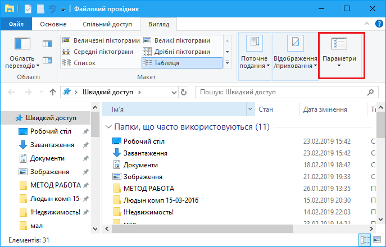Select the Вигляд ribbon tab

pos(159,24)
